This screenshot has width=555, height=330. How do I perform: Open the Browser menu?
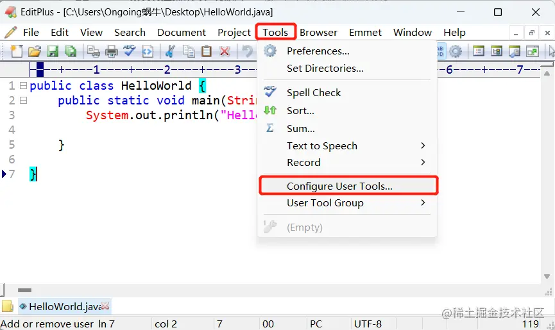pos(318,33)
